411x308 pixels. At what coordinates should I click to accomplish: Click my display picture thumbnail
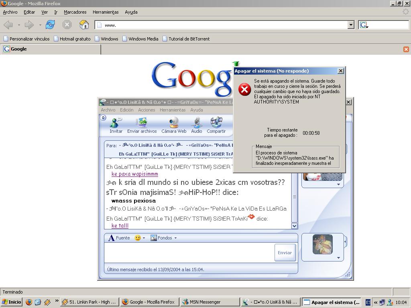pos(322,244)
